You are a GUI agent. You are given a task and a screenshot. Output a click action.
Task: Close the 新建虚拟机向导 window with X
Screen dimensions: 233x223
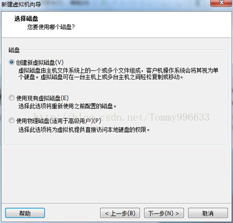tap(221, 3)
